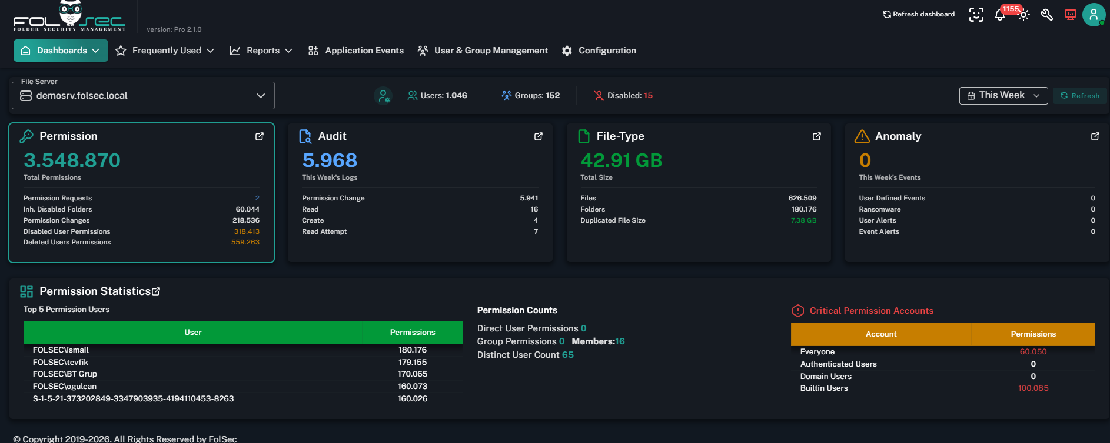Click total permissions value 3.548.870

(72, 160)
